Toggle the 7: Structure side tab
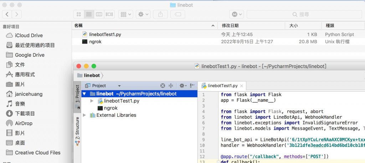This screenshot has width=365, height=163. click(77, 131)
